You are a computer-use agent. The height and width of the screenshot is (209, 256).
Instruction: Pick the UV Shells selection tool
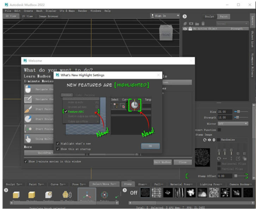[x=67, y=195]
